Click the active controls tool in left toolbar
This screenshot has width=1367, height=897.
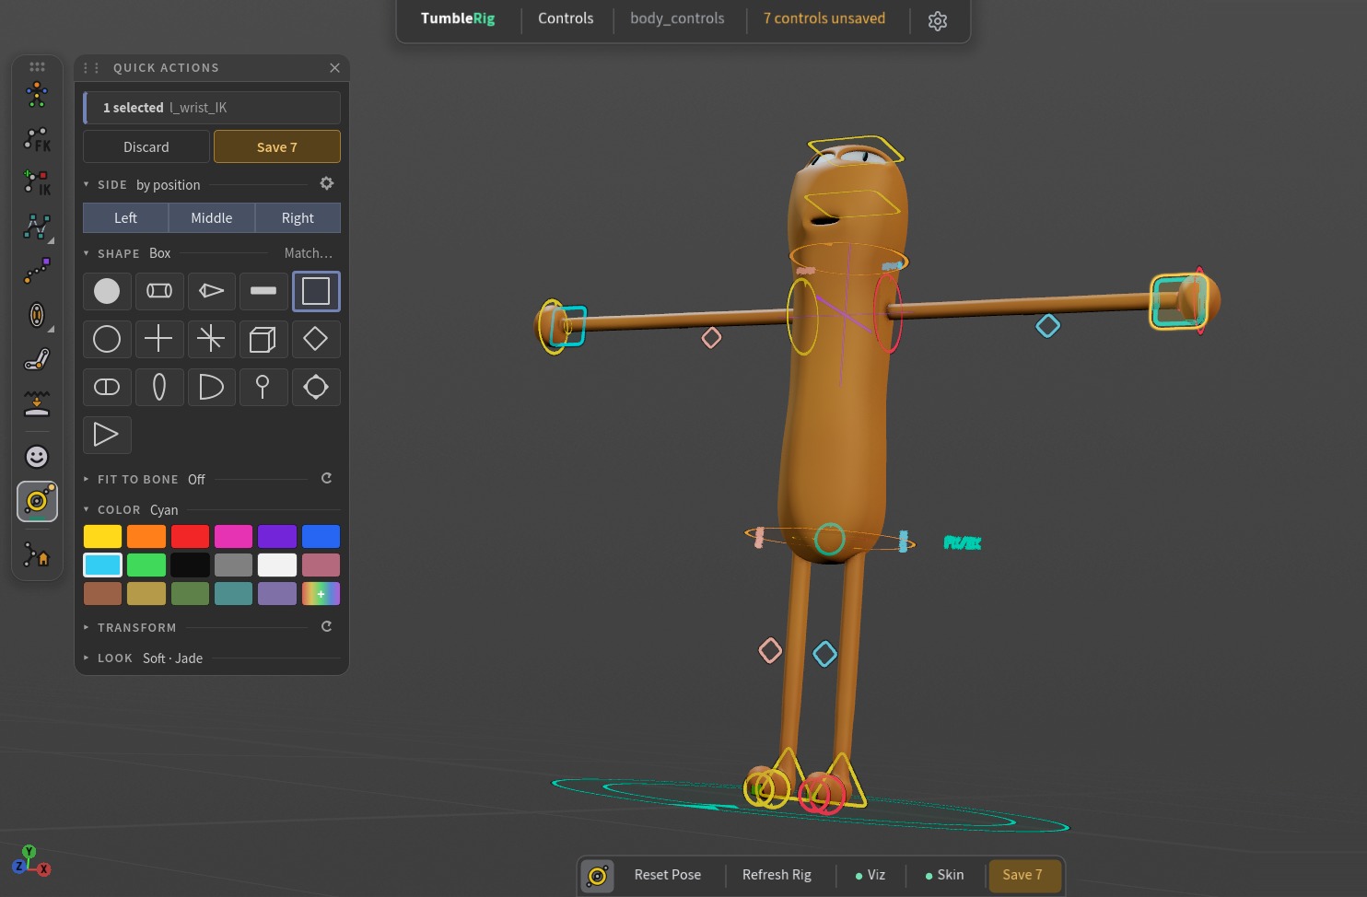pyautogui.click(x=37, y=502)
